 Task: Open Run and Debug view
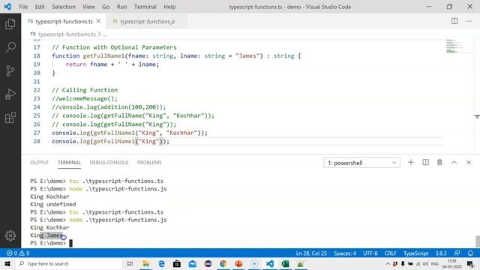pyautogui.click(x=10, y=94)
